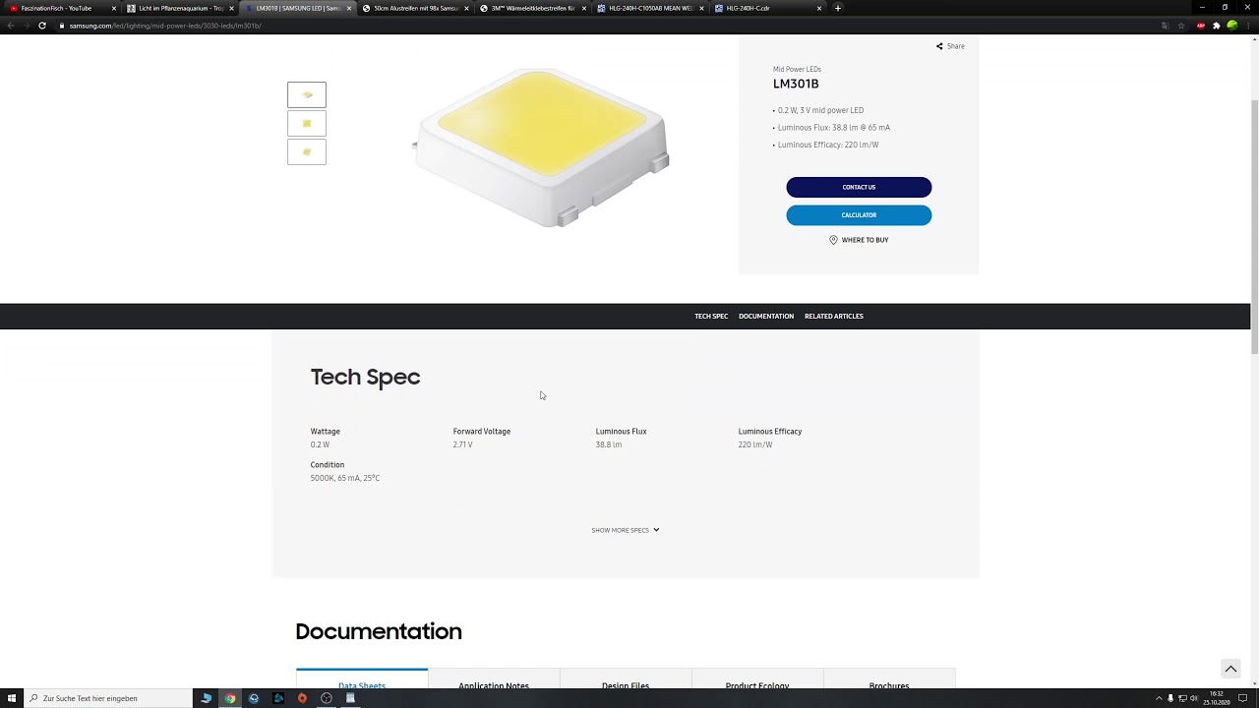1259x708 pixels.
Task: Click the 'Mid Power LEDs' category label
Action: 797,69
